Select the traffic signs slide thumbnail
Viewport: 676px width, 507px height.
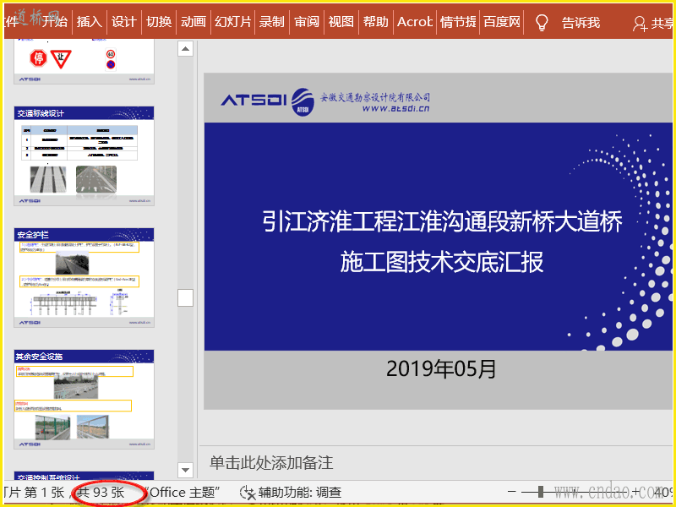(84, 61)
